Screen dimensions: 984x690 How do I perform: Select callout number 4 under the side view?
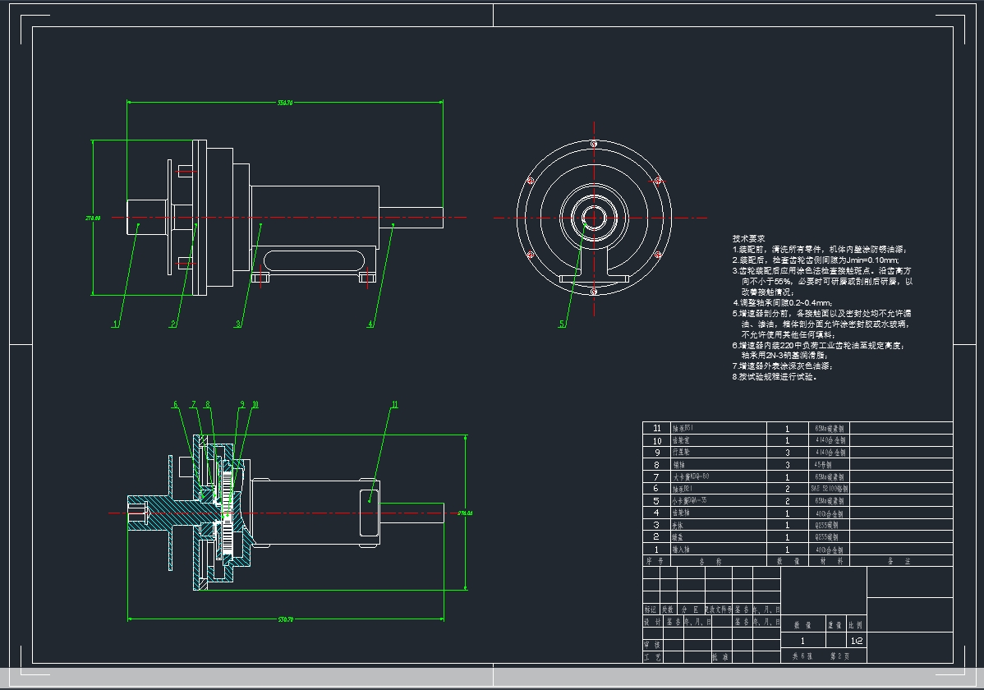click(x=370, y=324)
